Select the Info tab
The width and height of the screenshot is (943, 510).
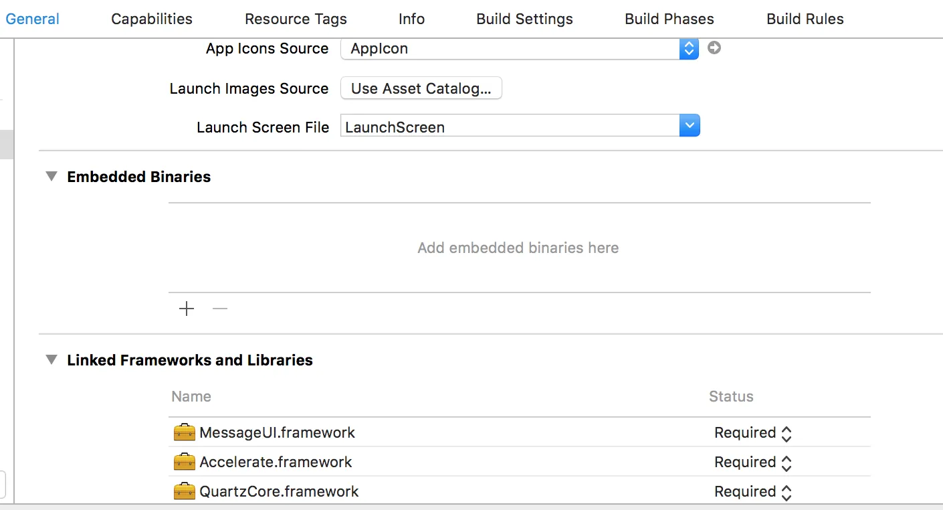click(411, 19)
